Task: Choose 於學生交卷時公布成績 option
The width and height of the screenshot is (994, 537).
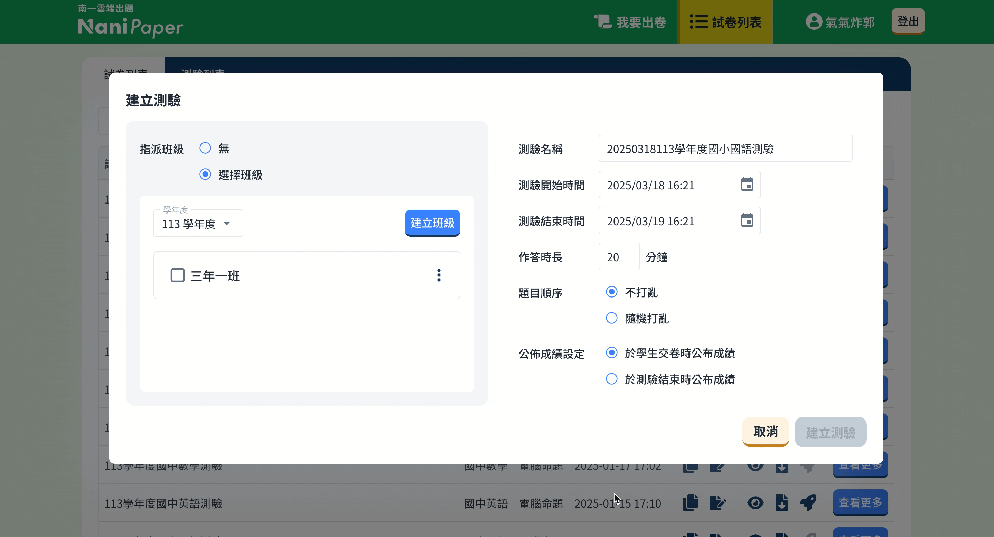Action: click(x=612, y=352)
